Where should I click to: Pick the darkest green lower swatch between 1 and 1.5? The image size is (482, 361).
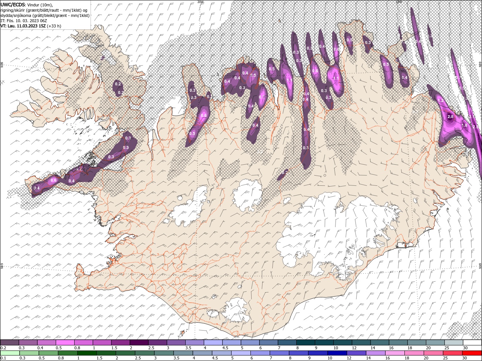pos(87,353)
